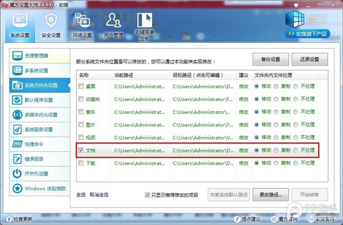Select 复制 radio for 音乐 row
343x225 pixels.
(276, 112)
